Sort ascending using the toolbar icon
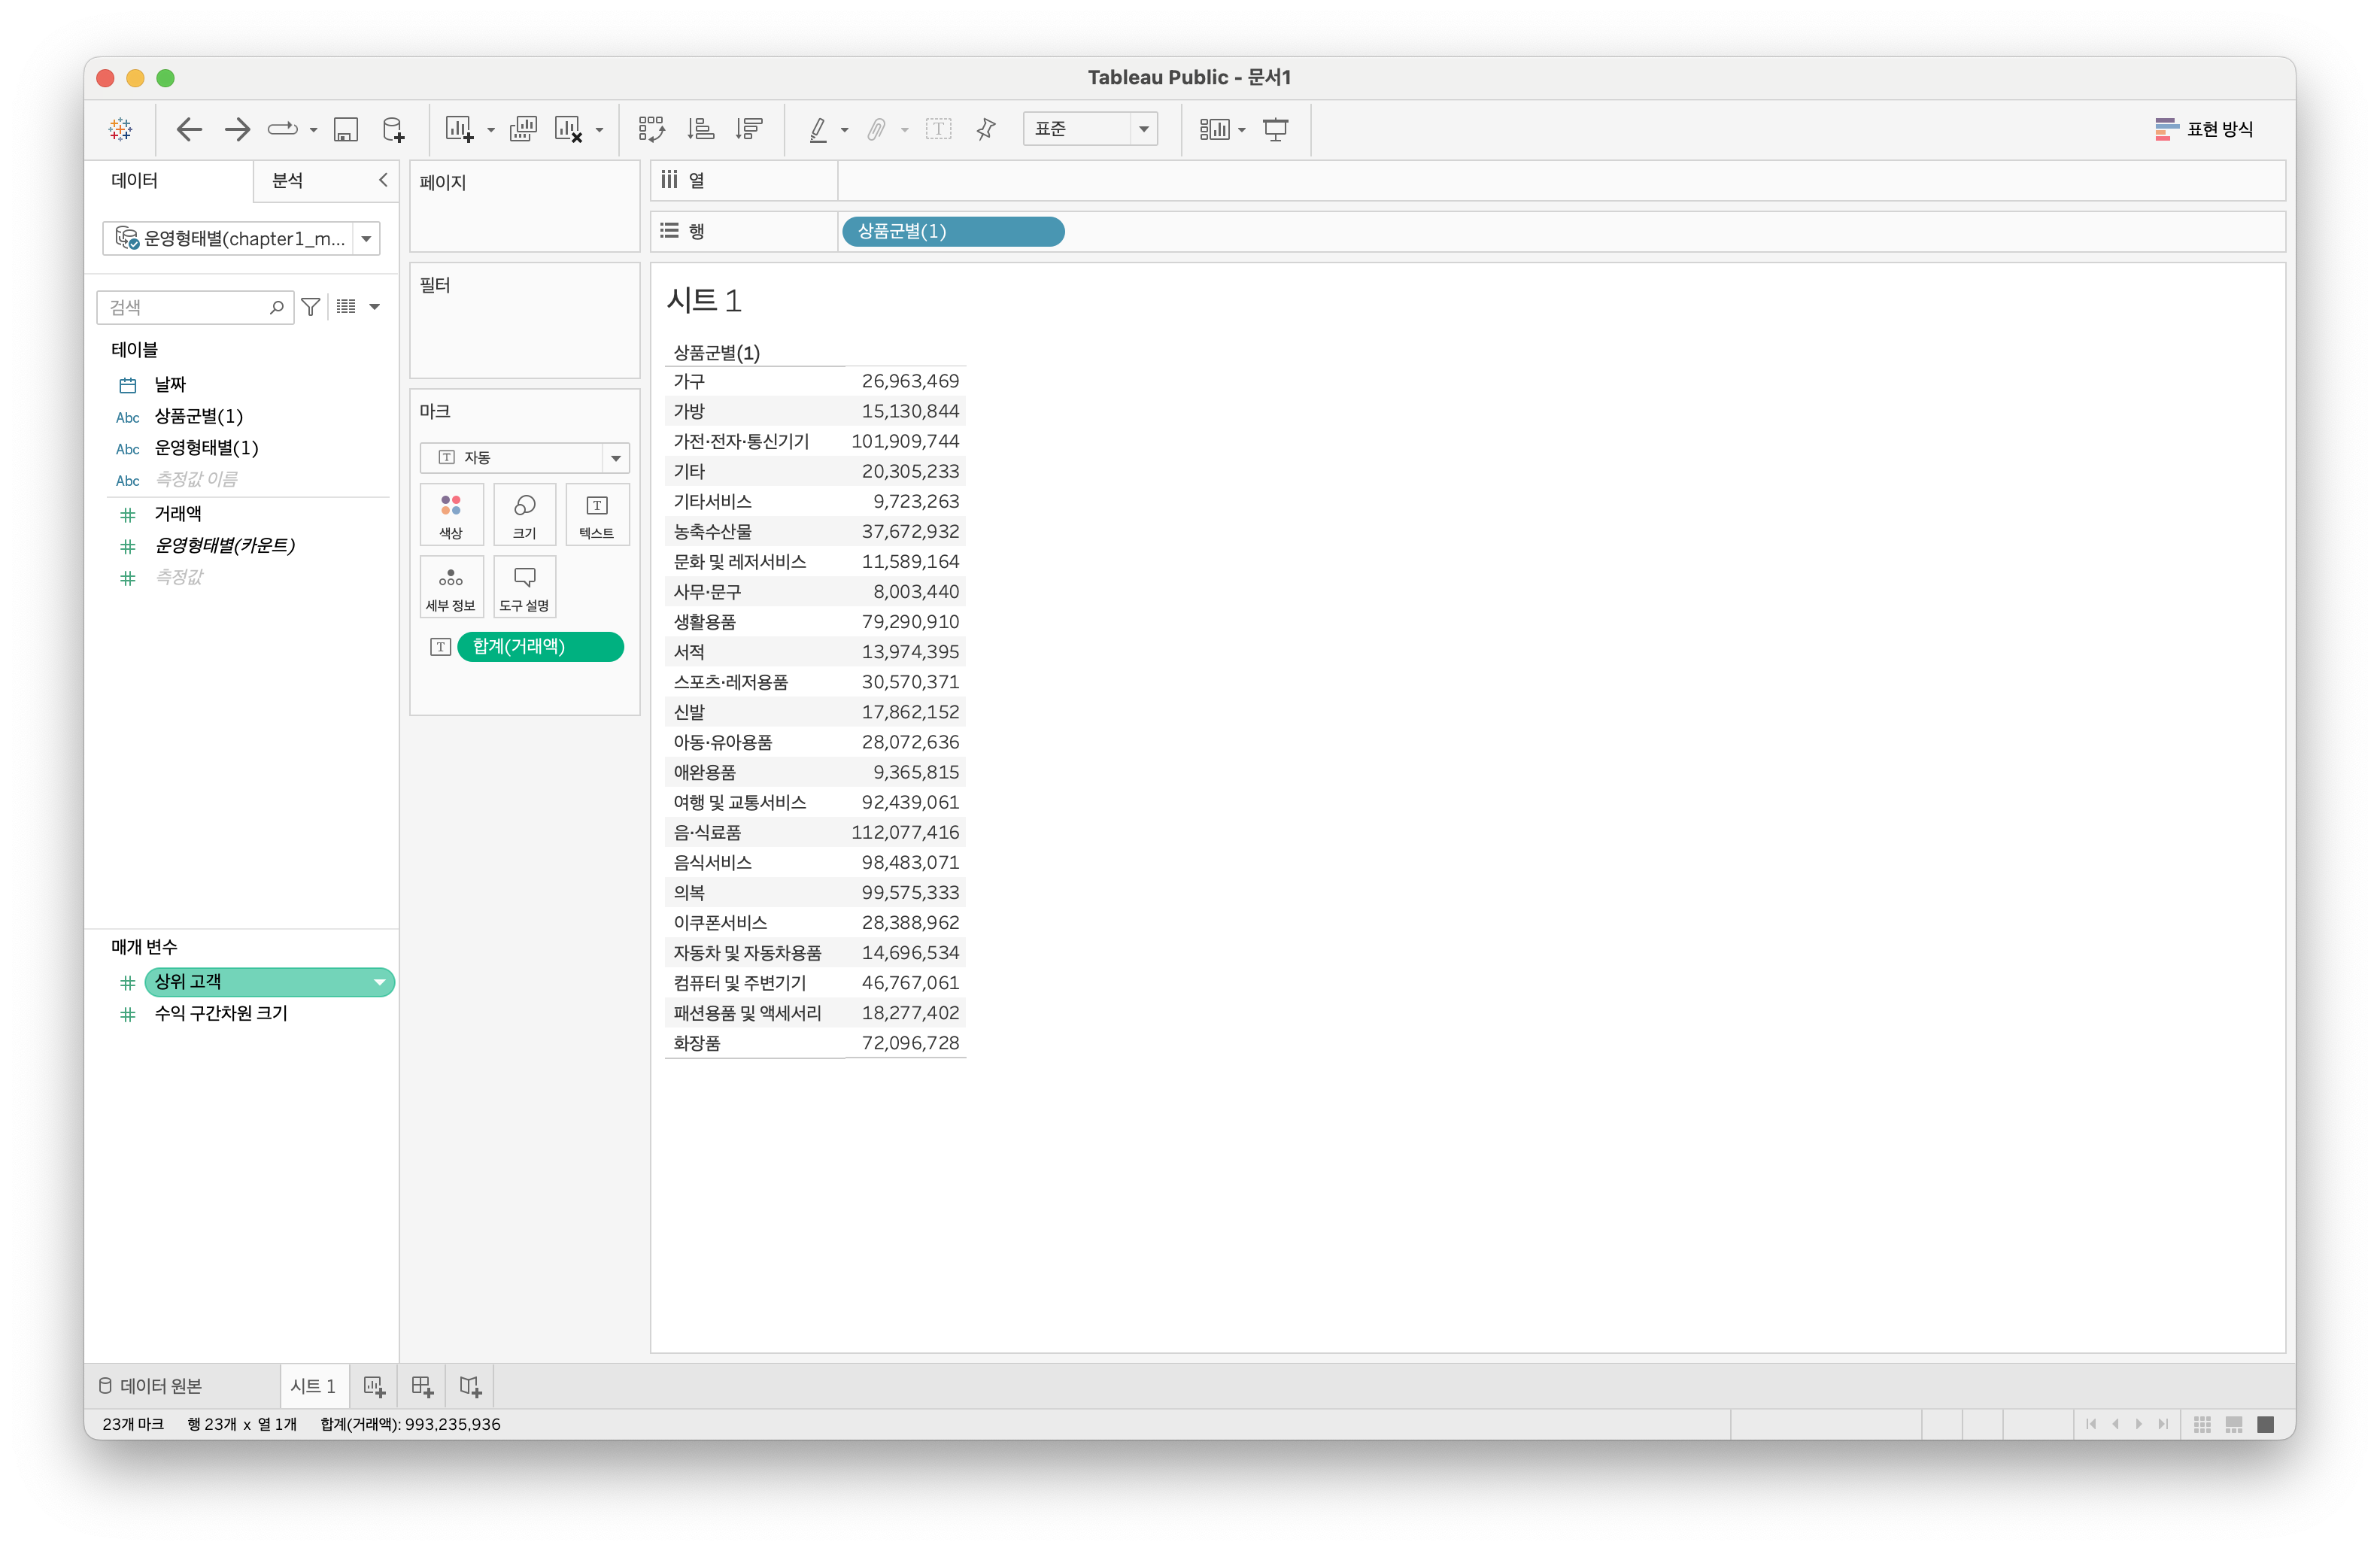This screenshot has width=2380, height=1551. tap(700, 129)
